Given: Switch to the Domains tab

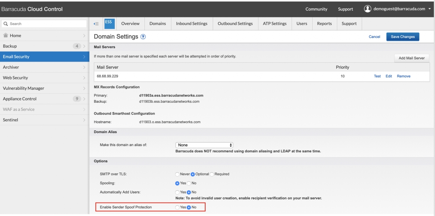Looking at the screenshot, I should click(158, 24).
